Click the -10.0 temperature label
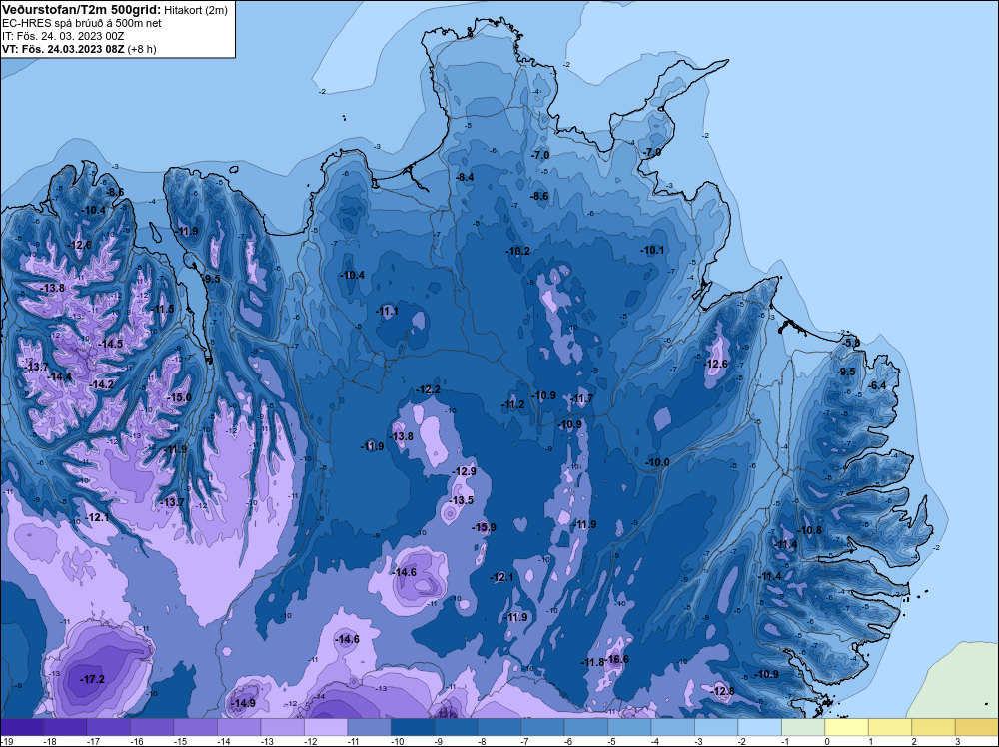999x747 pixels. click(658, 462)
